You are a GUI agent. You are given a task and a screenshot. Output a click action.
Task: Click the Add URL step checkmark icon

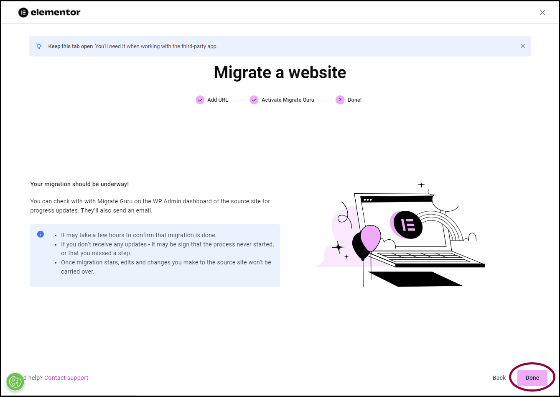pos(200,100)
